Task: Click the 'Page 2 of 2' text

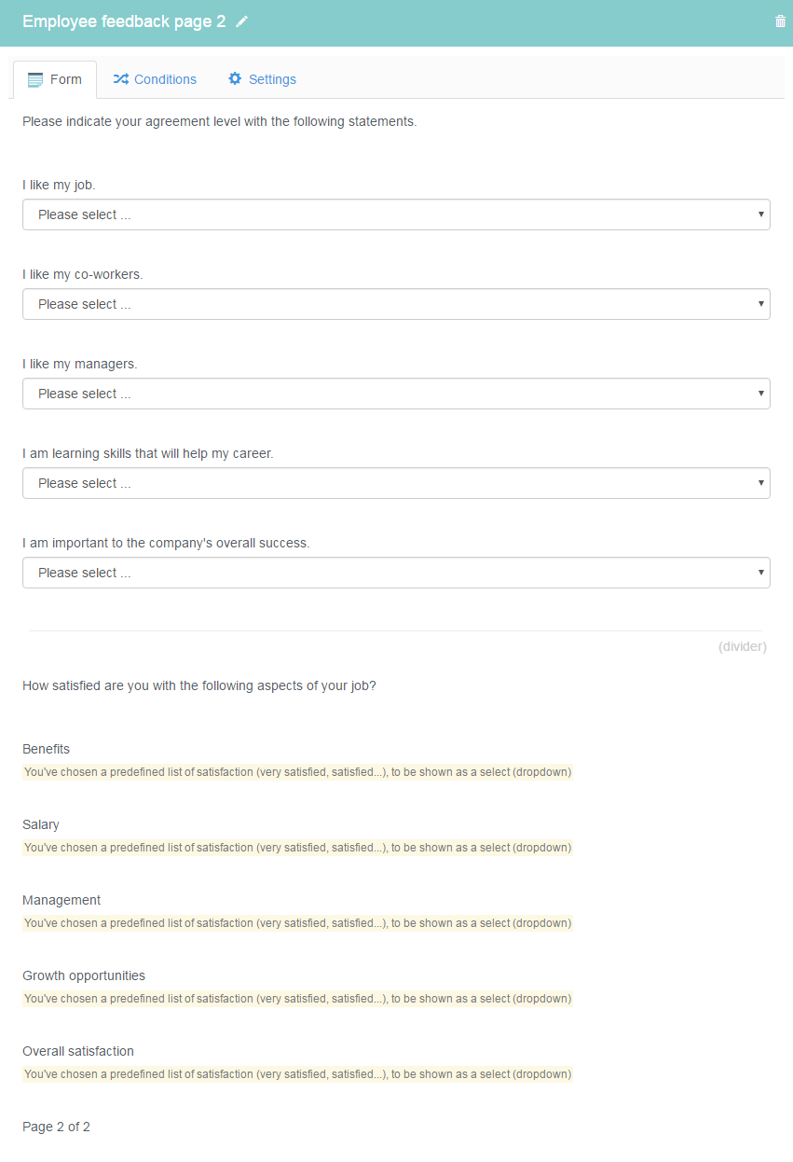Action: 56,1127
